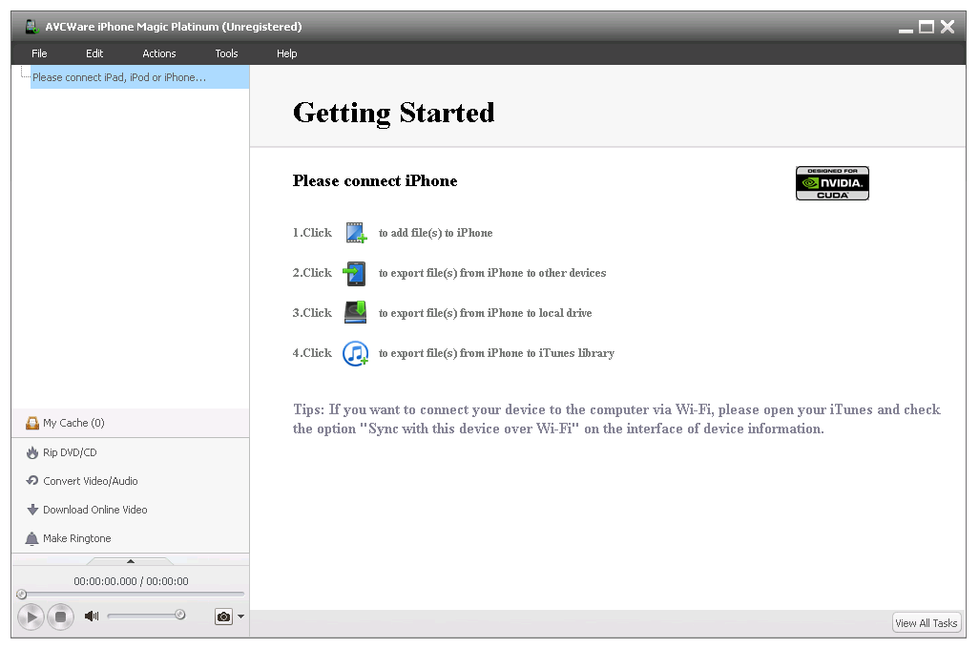Viewport: 979px width, 649px height.
Task: Click the playback progress slider
Action: [131, 594]
